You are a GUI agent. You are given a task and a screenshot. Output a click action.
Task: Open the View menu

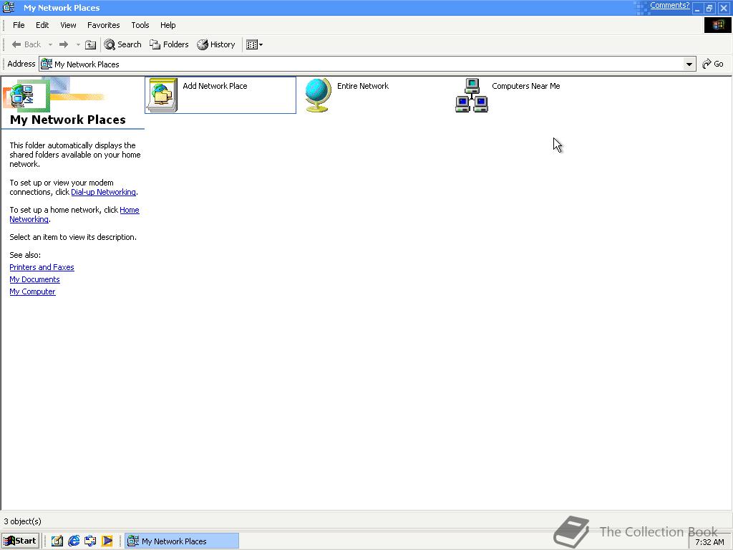68,25
